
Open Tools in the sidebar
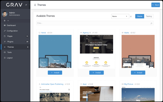tap(15, 52)
